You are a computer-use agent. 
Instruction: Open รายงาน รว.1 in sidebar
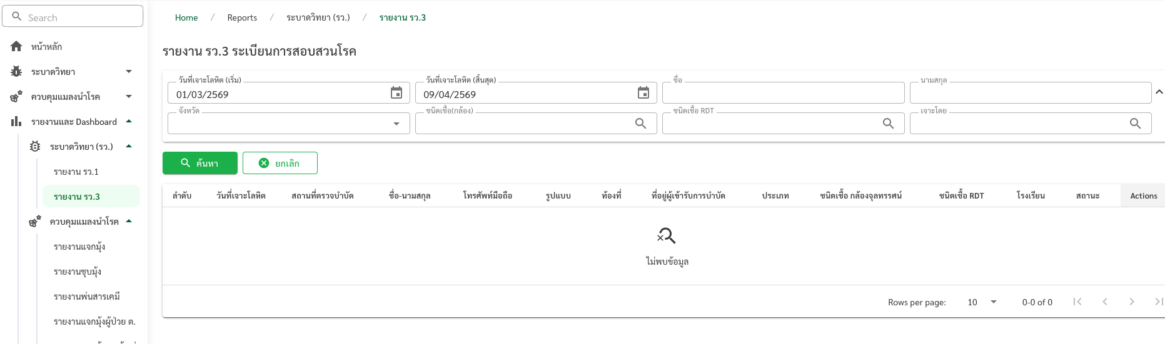click(x=76, y=172)
